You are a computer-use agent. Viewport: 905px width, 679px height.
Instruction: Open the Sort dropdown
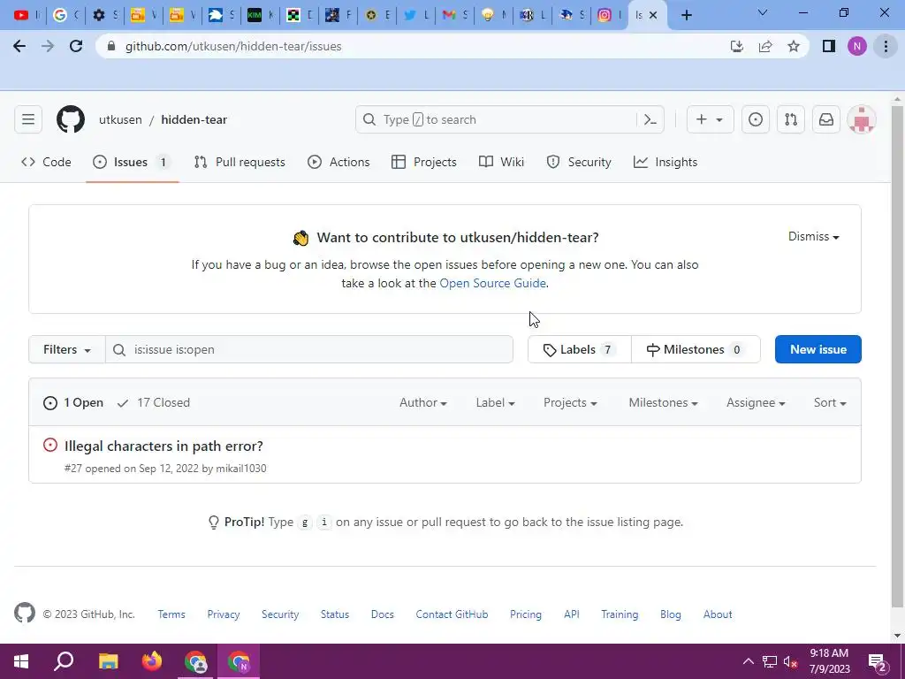click(830, 403)
